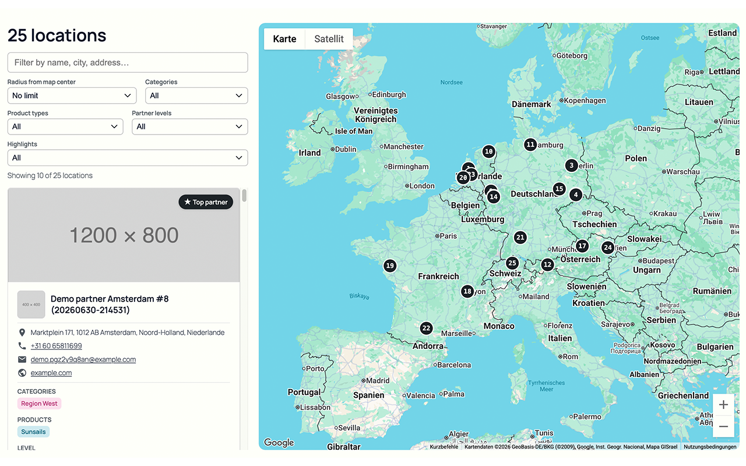
Task: Select map marker 24 near Wien
Action: 608,248
